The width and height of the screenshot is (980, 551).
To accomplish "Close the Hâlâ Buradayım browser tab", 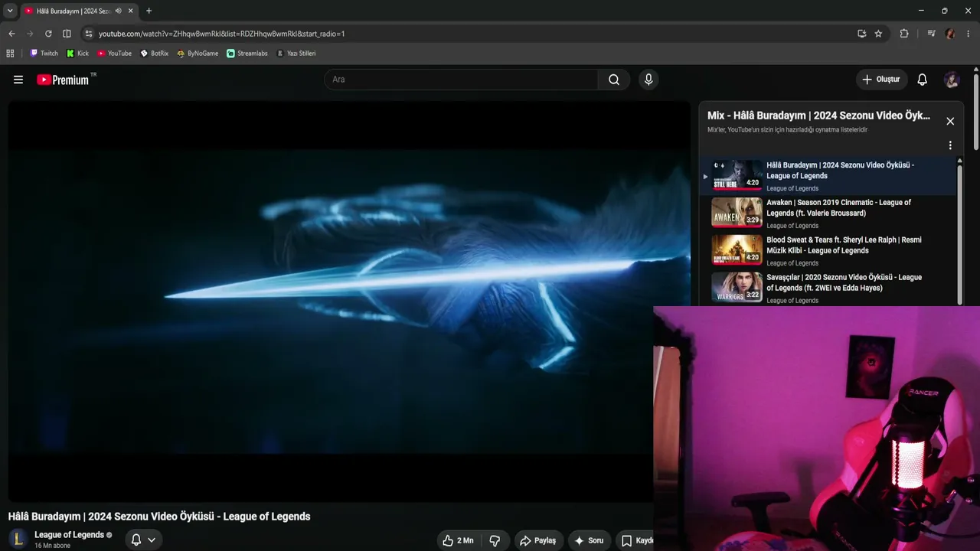I will [131, 11].
